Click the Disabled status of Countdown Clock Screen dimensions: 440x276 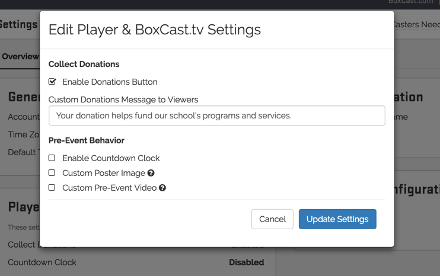[x=246, y=262]
